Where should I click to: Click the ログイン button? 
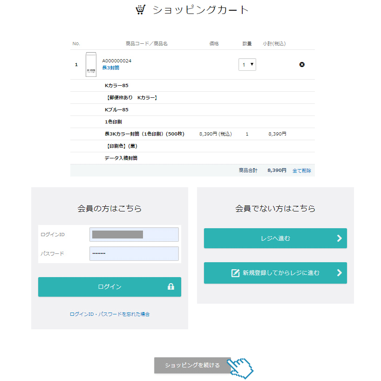pos(109,287)
